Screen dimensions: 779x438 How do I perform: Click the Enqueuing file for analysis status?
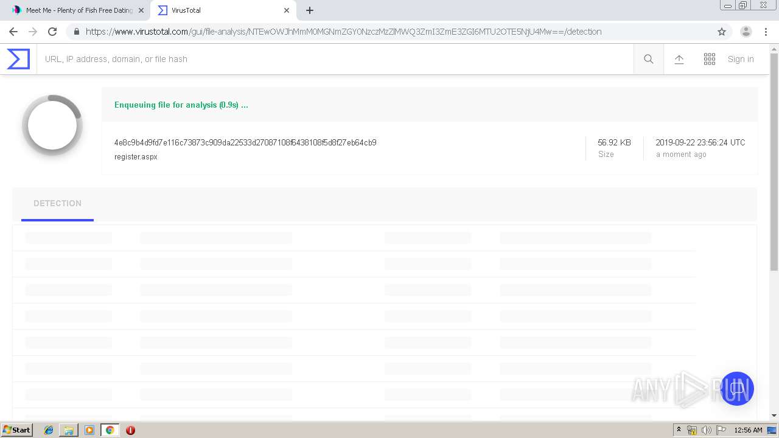click(181, 105)
